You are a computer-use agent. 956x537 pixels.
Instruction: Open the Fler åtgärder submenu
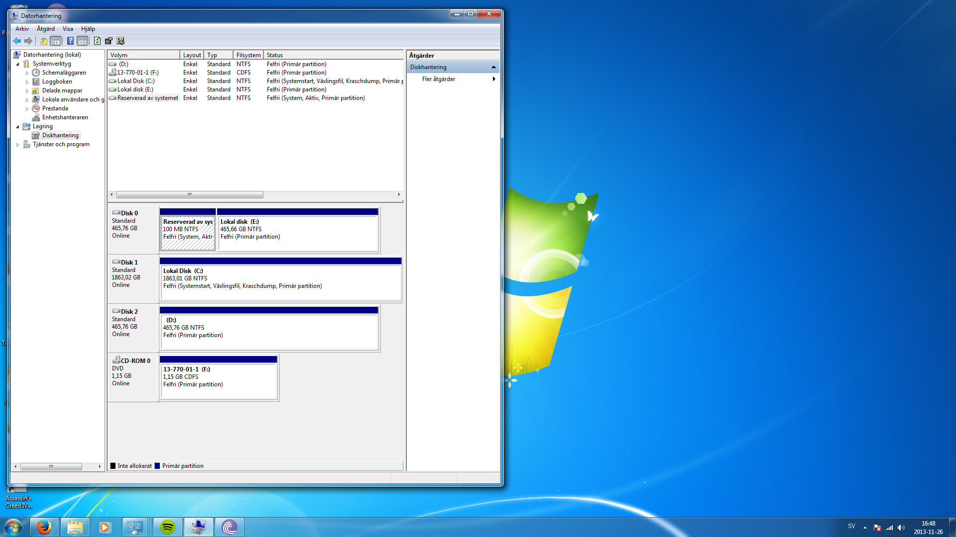click(x=453, y=79)
